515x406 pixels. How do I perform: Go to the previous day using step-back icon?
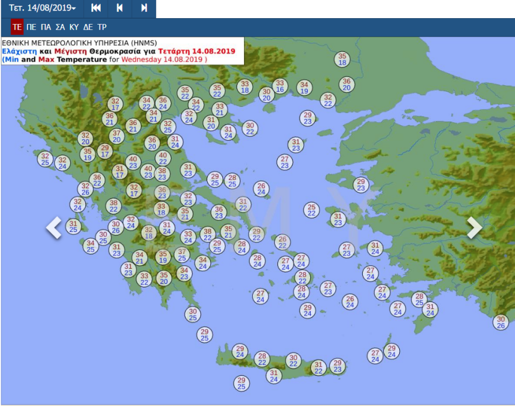click(119, 8)
